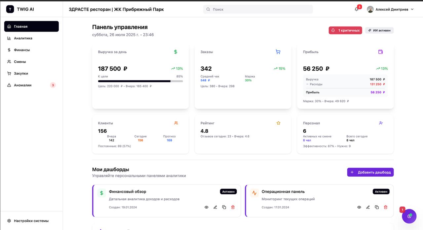Toggle 'ИИ активен' status badge
The height and width of the screenshot is (230, 423).
(x=379, y=30)
